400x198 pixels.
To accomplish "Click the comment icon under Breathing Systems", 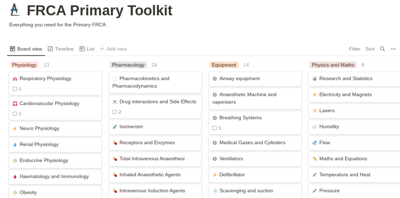I will tap(215, 128).
